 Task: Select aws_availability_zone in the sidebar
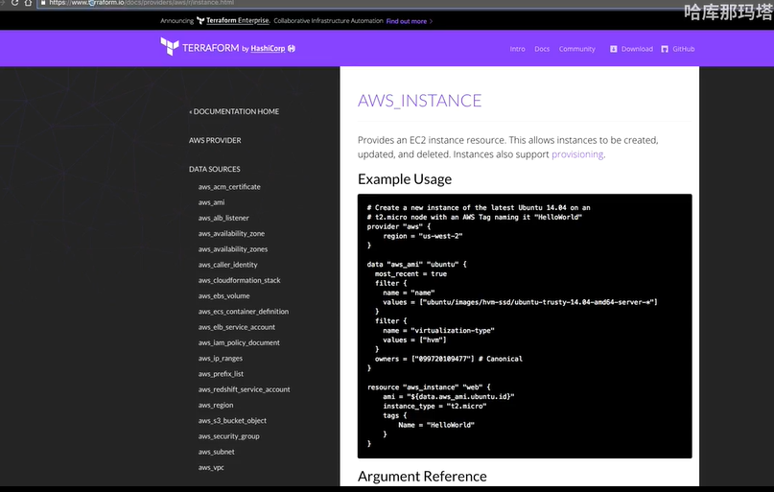click(231, 233)
